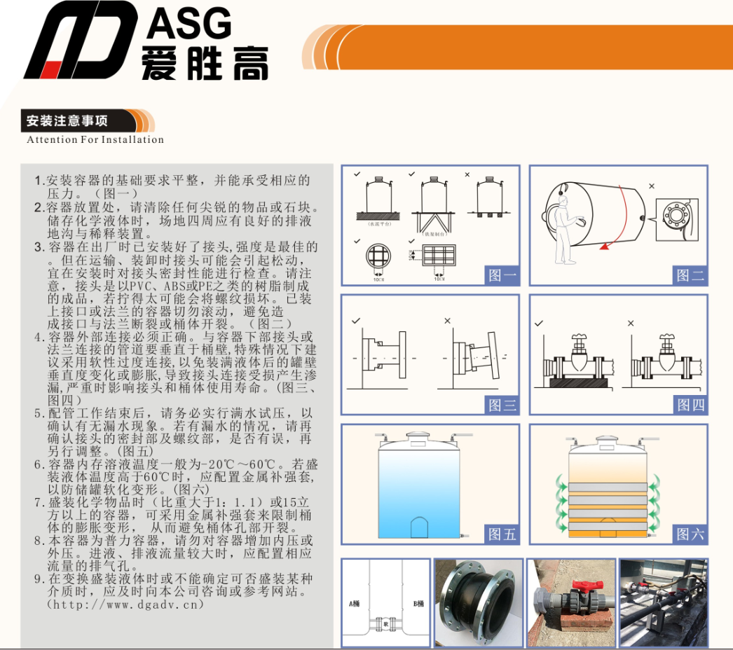Click the red curved arrow in 图二
Screen dimensions: 733x650
tap(618, 224)
